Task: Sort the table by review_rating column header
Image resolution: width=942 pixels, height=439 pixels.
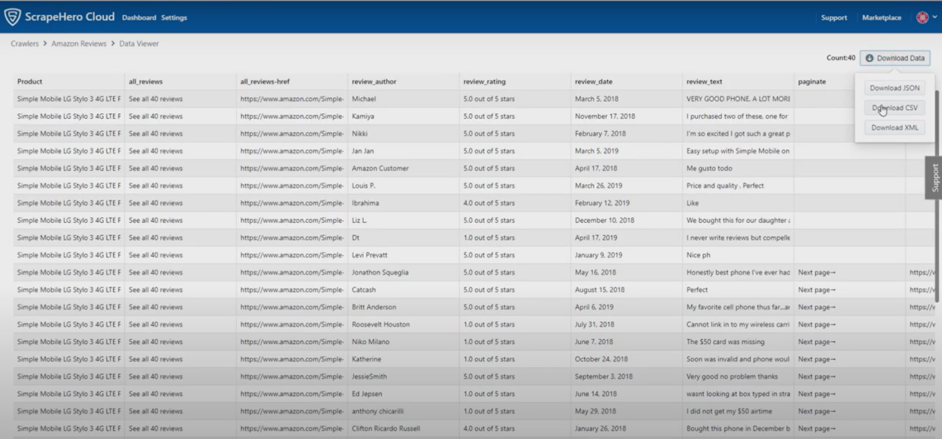Action: coord(484,81)
